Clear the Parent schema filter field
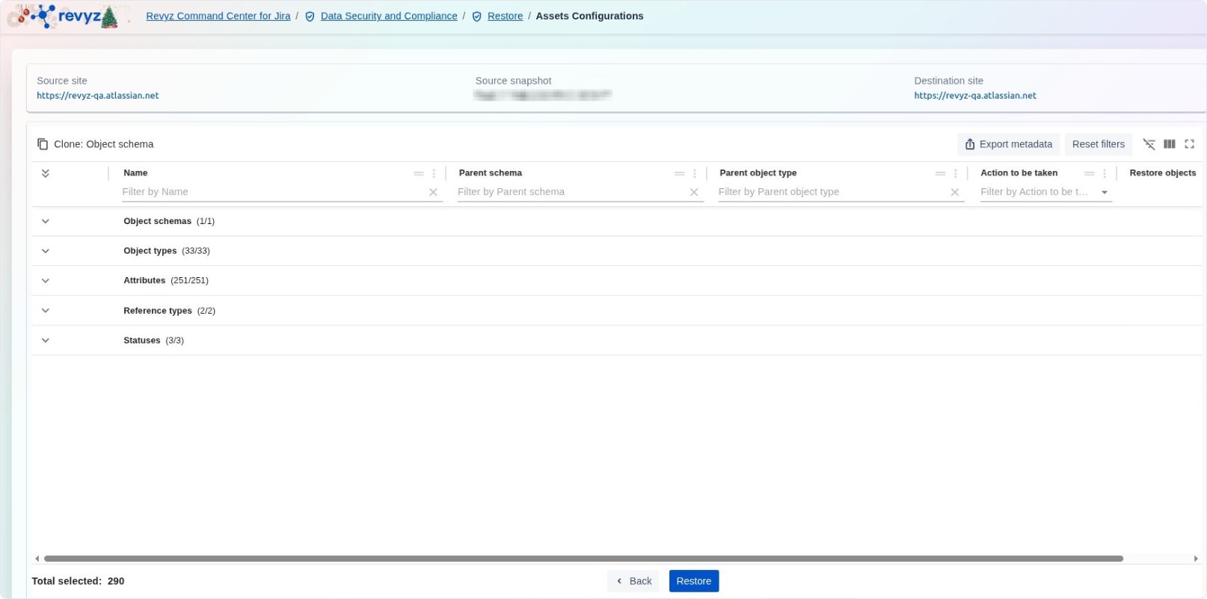This screenshot has height=599, width=1207. pos(694,192)
